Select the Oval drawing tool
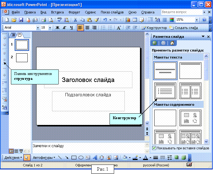Image resolution: width=213 pixels, height=174 pixels. point(81,158)
